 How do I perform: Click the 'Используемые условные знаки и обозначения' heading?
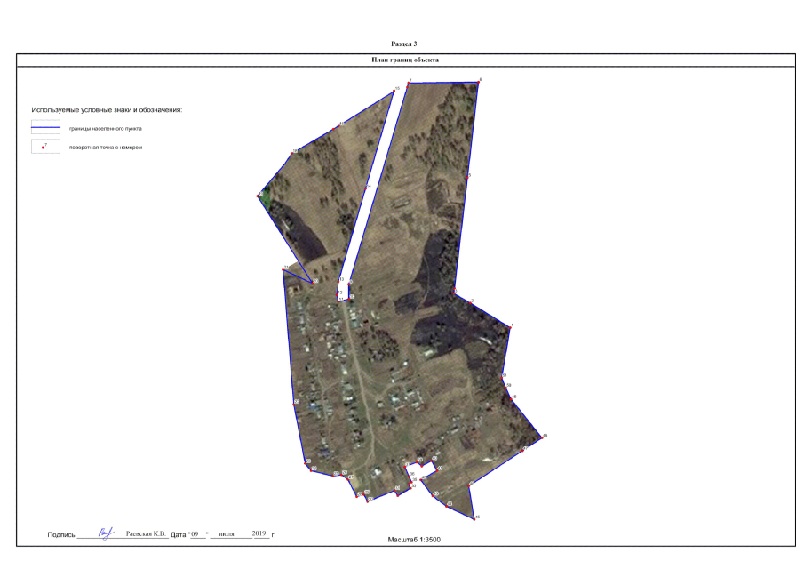(x=107, y=109)
